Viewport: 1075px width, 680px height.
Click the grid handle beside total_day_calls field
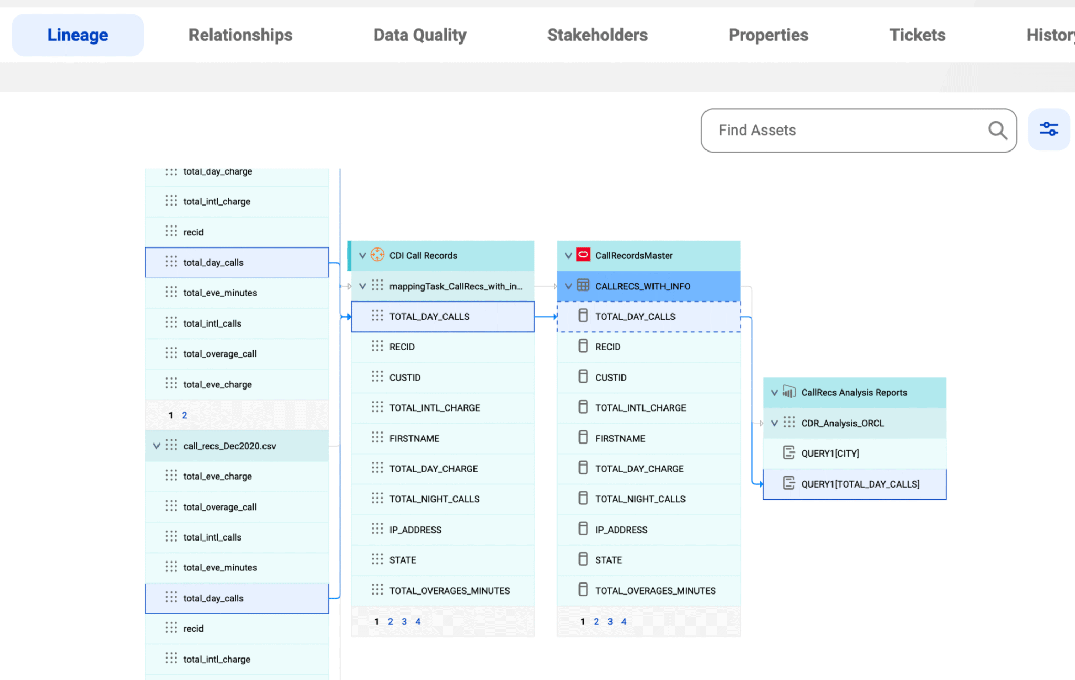(172, 262)
